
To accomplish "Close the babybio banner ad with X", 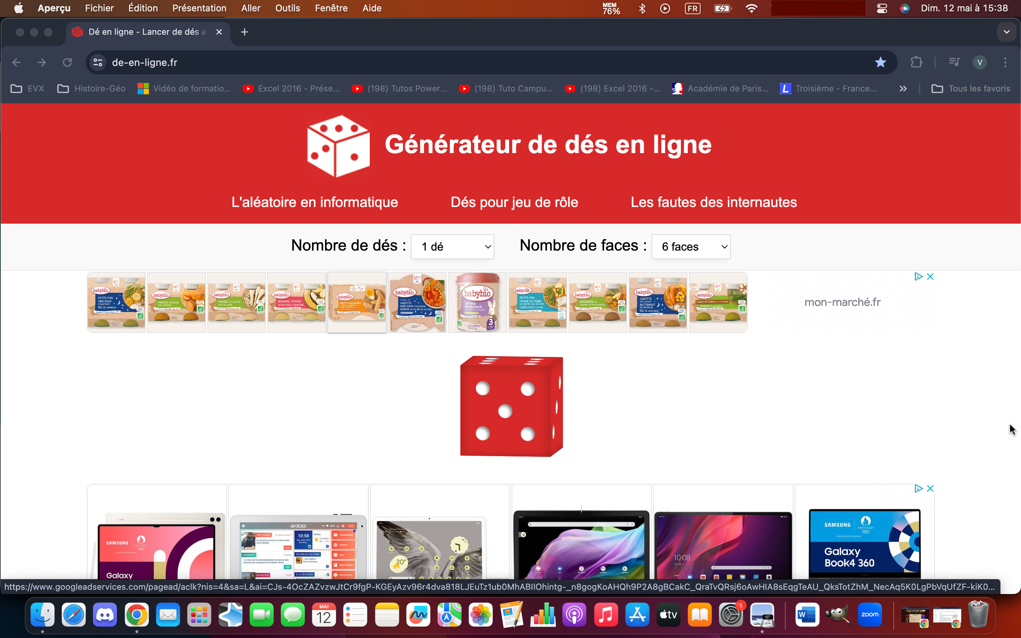I will 930,276.
